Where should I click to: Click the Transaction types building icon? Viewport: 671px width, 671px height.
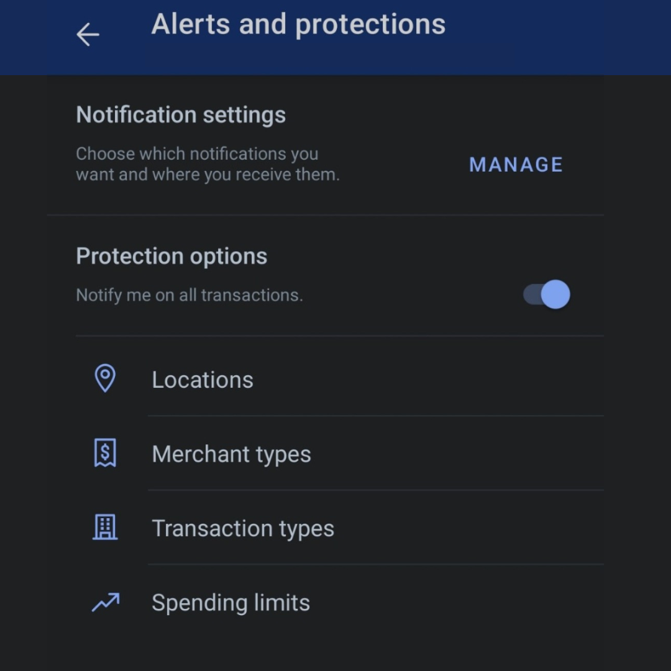click(x=104, y=527)
